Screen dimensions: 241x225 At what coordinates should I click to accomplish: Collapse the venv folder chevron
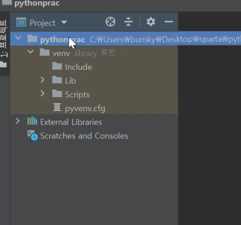coord(30,52)
